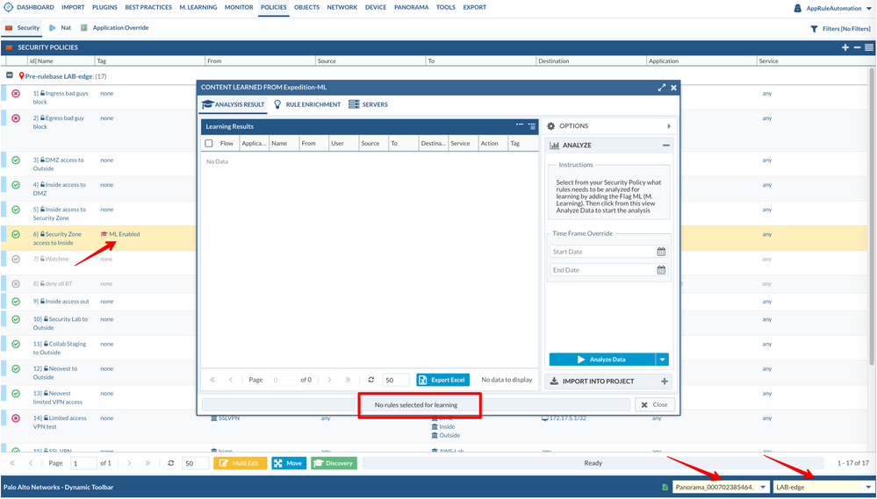
Task: Open the EXPORT menu
Action: coord(474,7)
